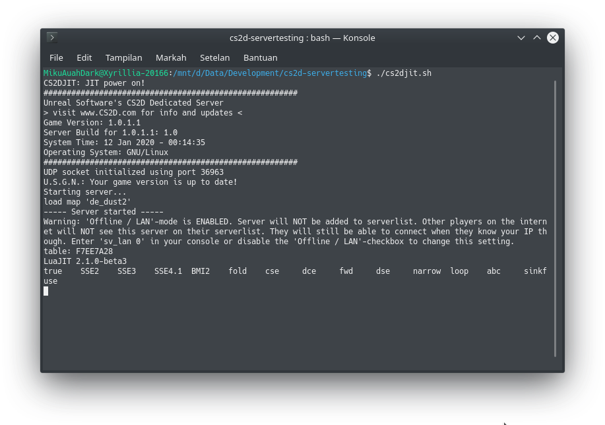Open the Bantuan menu
Screen dimensions: 605x425
tap(260, 57)
